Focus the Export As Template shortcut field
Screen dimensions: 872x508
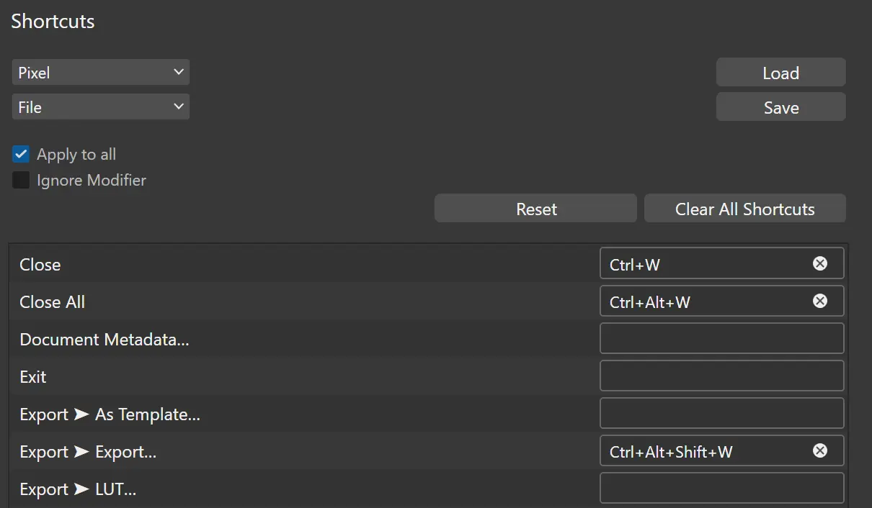(x=721, y=413)
